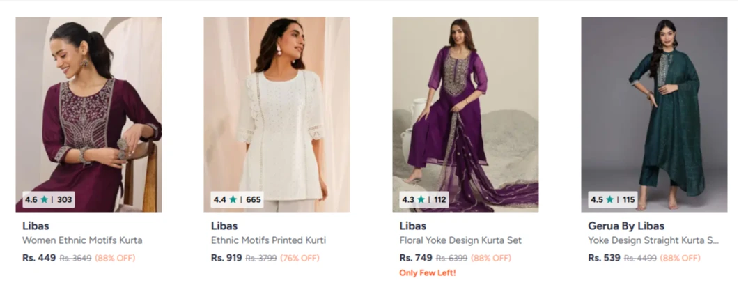739x285 pixels.
Task: Click the Only Few Left! label
Action: pos(428,272)
